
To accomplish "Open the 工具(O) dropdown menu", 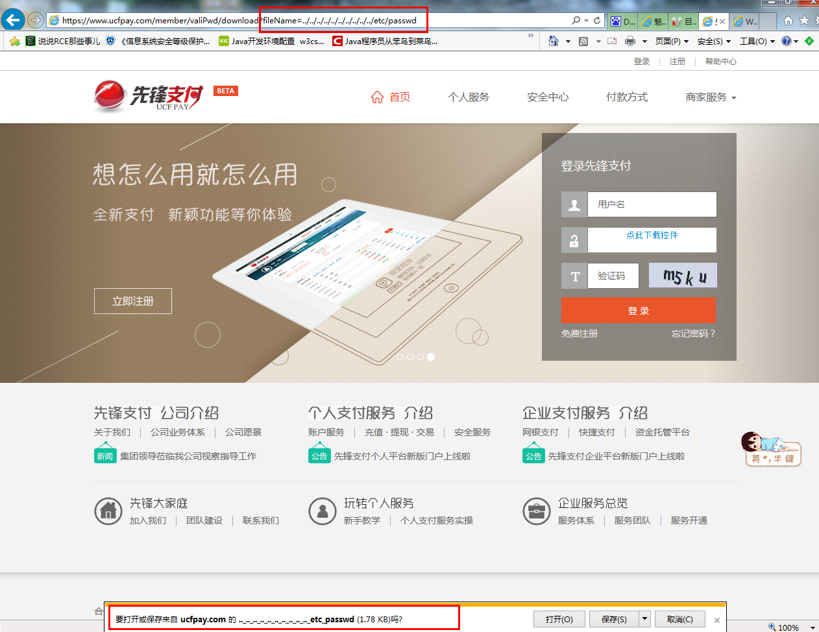I will tap(757, 42).
